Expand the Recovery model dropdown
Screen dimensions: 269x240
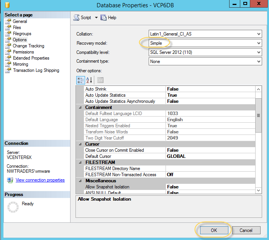[259, 43]
